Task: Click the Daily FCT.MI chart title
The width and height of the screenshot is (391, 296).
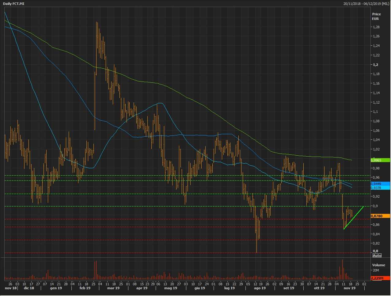Action: pos(14,4)
